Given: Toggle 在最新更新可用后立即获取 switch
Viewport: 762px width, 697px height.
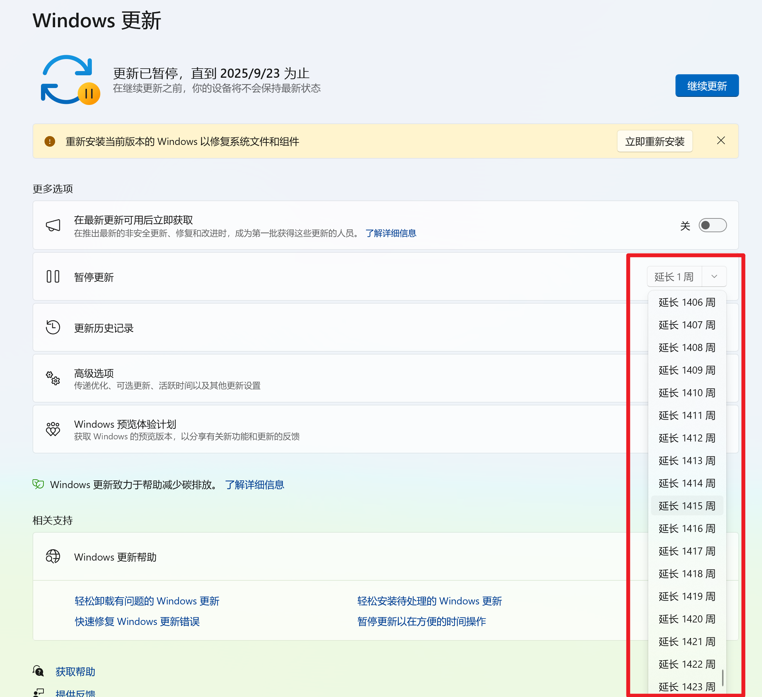Looking at the screenshot, I should [713, 225].
